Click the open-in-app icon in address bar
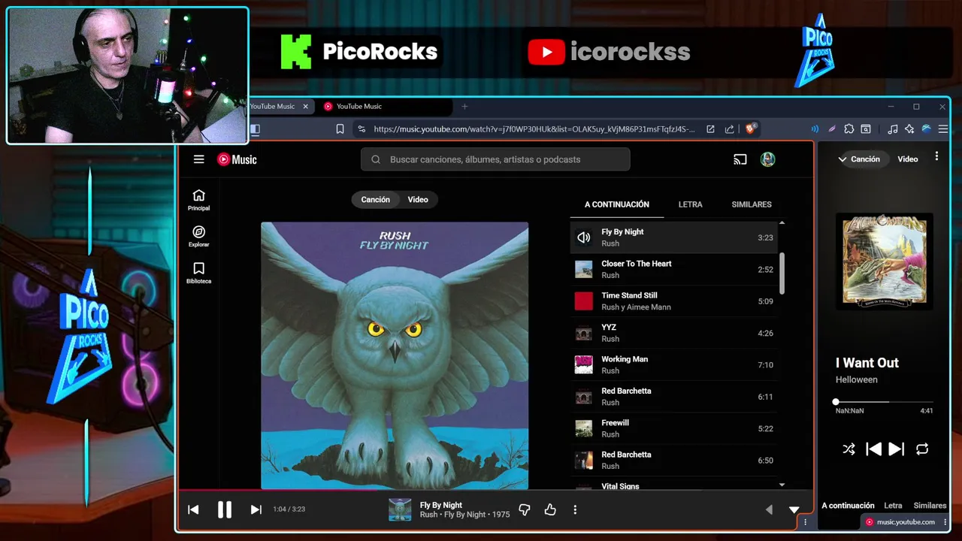 [710, 129]
